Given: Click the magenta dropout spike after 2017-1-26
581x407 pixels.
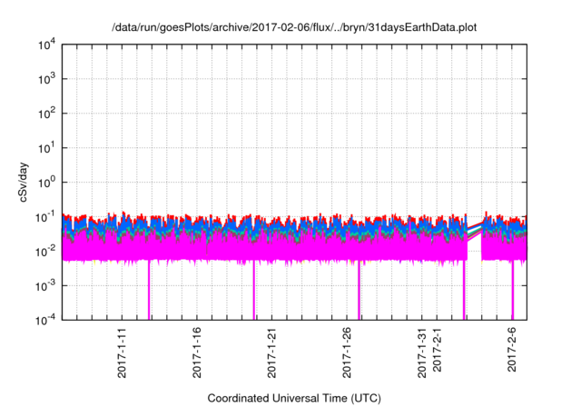Looking at the screenshot, I should pos(359,291).
